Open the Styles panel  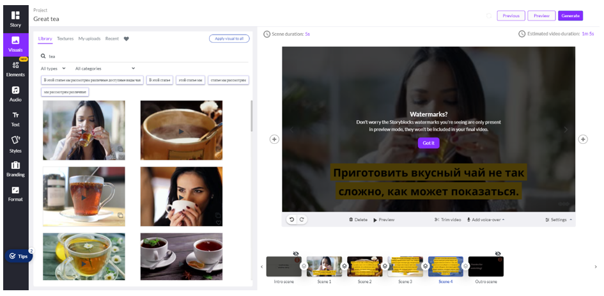tap(15, 144)
